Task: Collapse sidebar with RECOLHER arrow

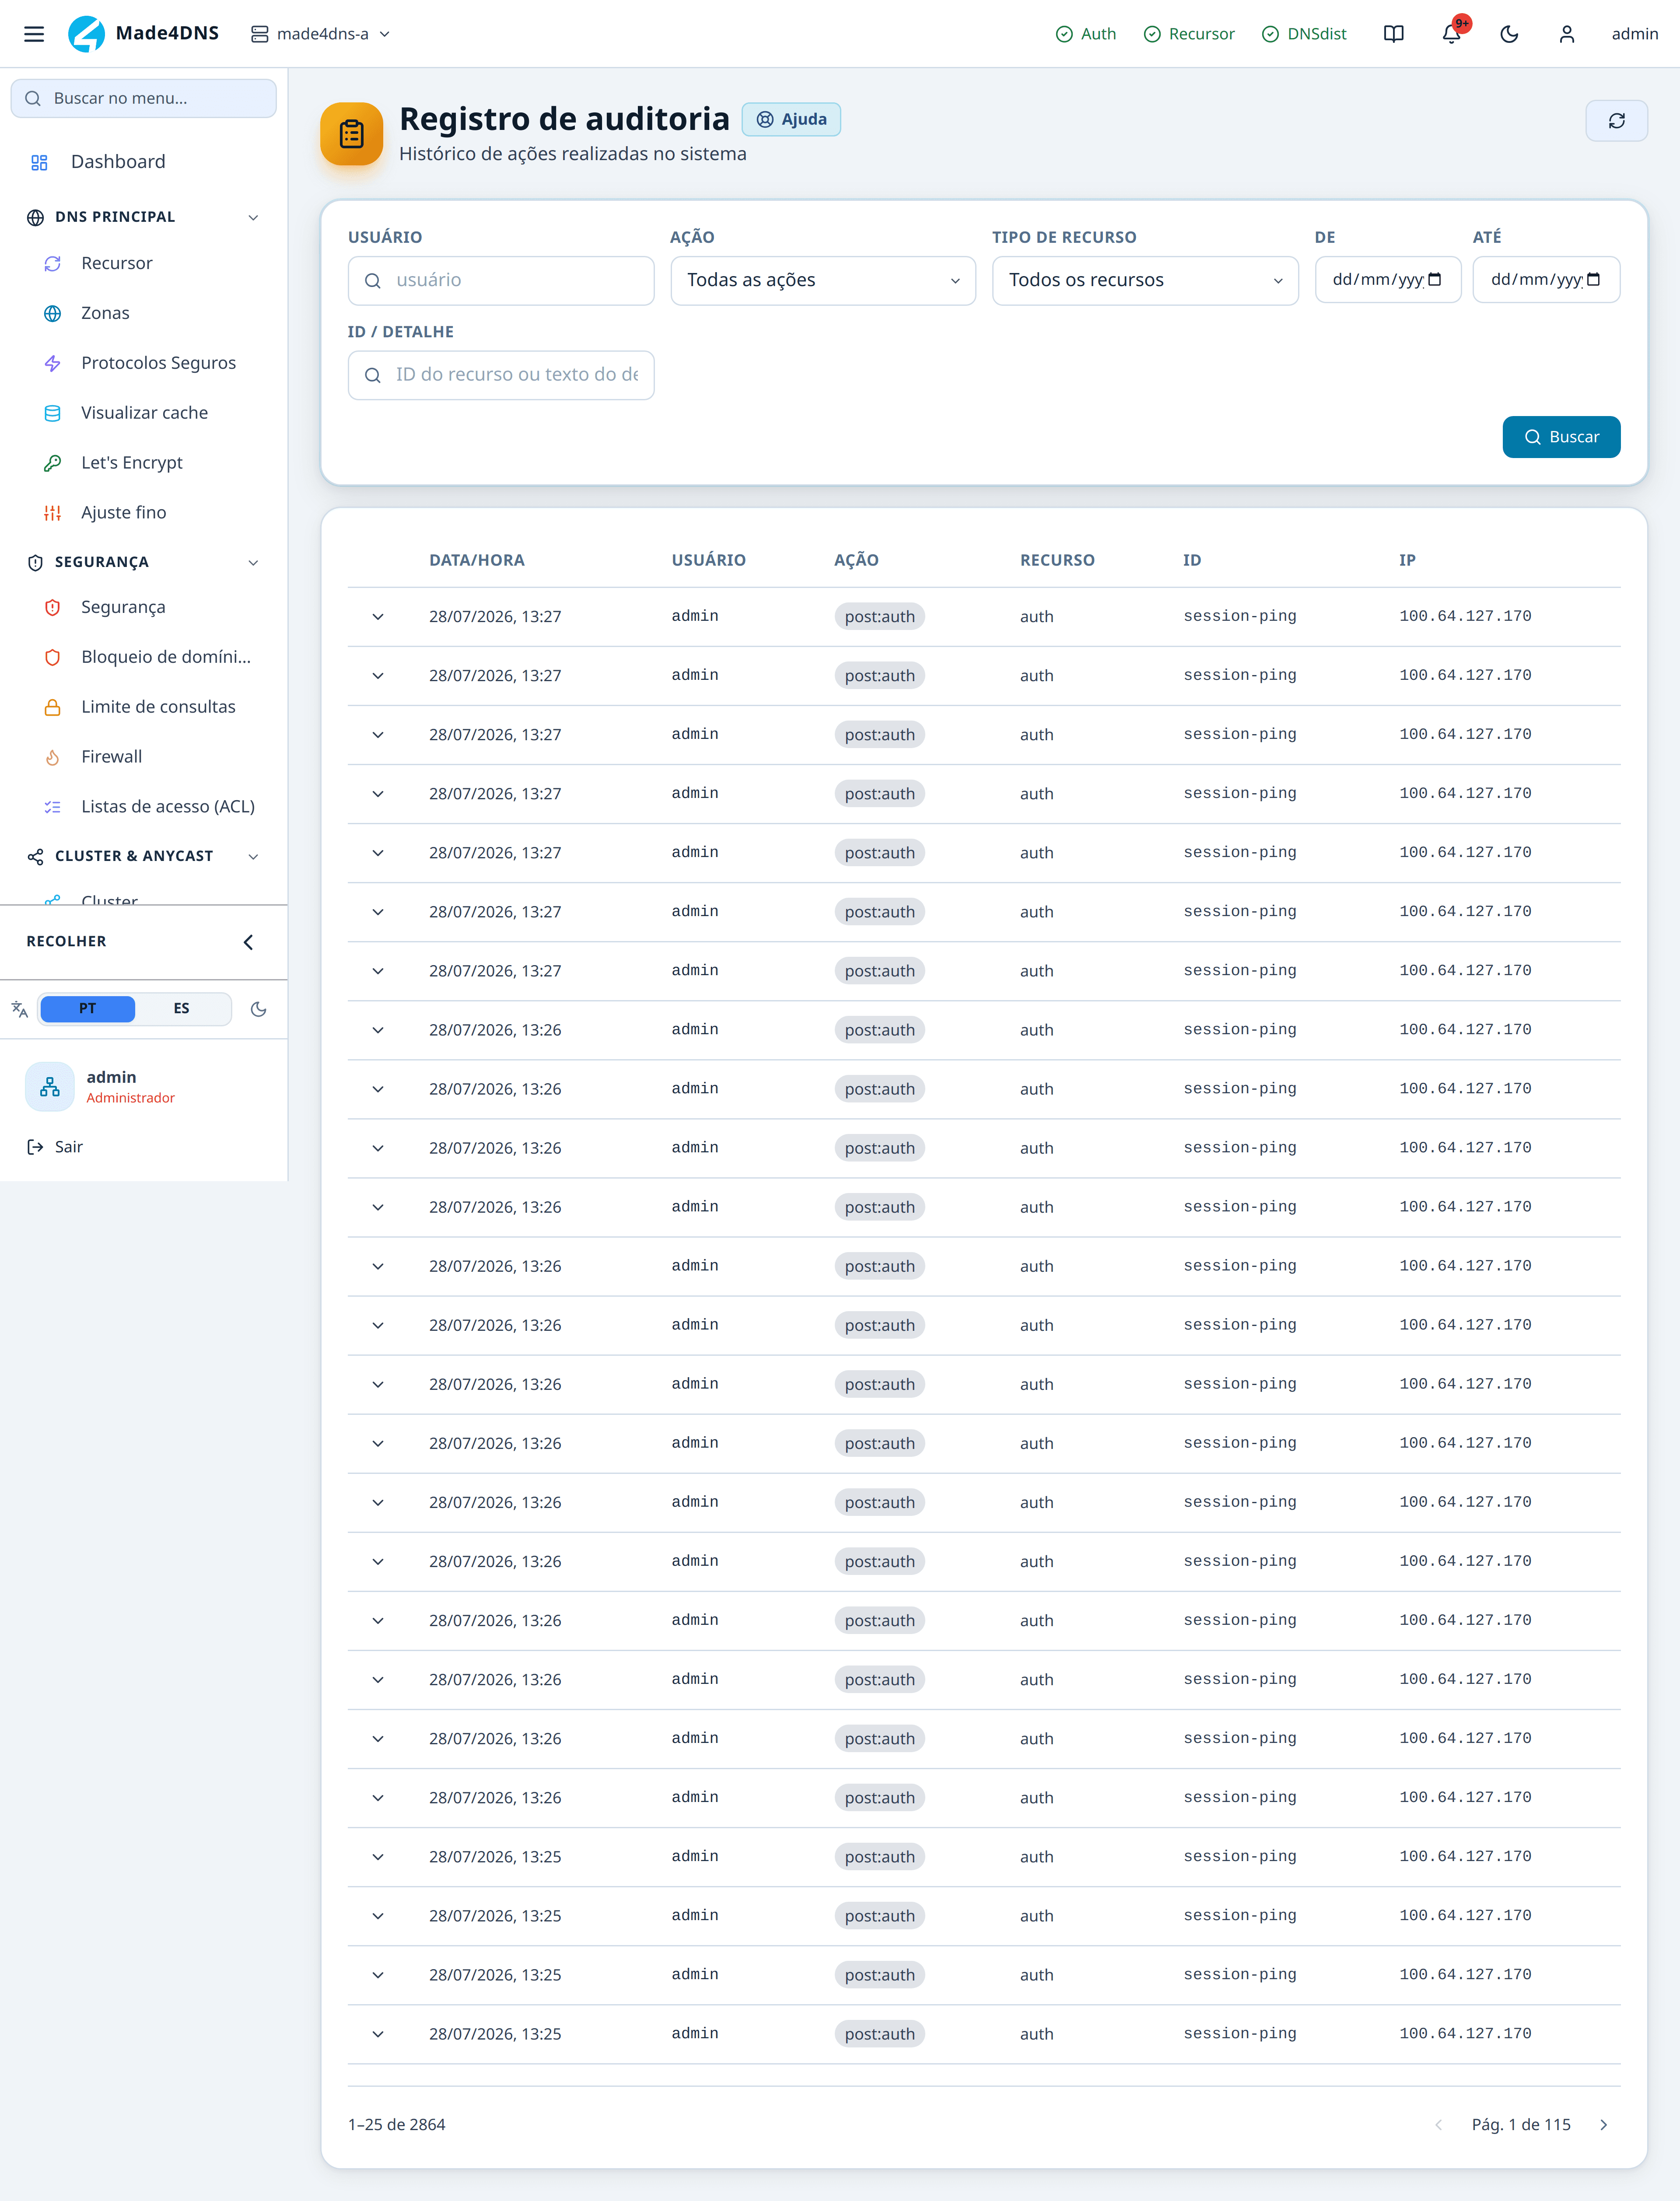Action: [248, 942]
